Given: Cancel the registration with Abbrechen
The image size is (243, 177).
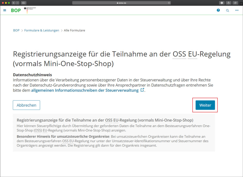Looking at the screenshot, I should (26, 105).
